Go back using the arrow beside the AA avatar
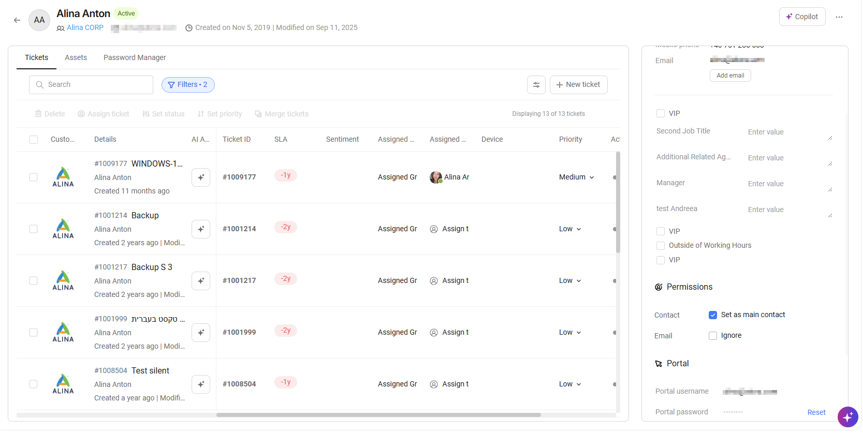 [x=17, y=20]
